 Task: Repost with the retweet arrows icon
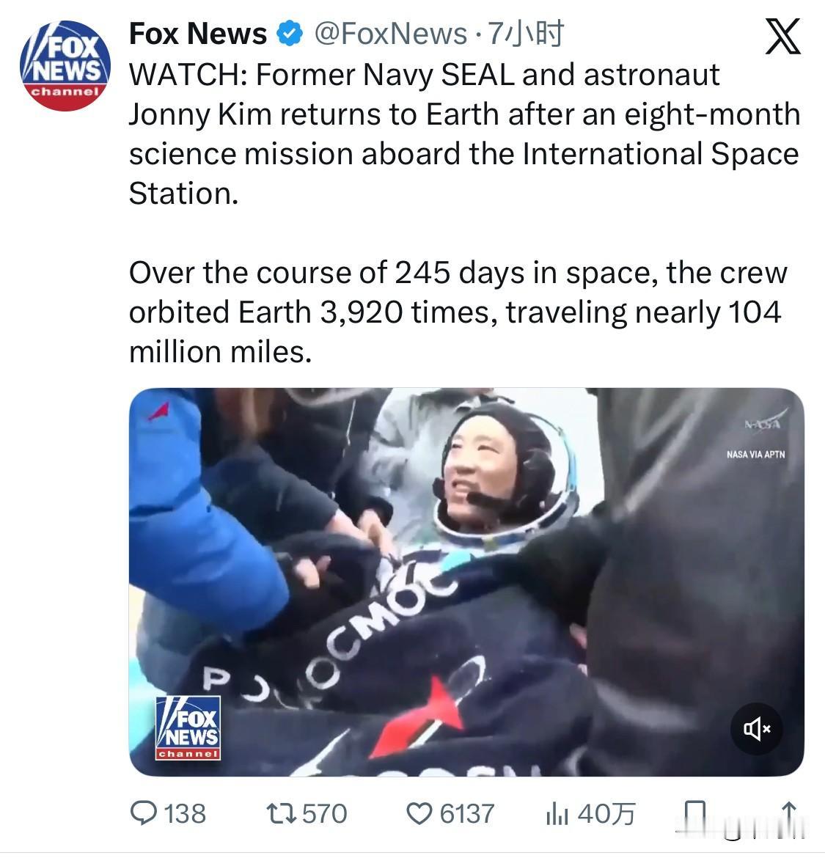pyautogui.click(x=282, y=813)
